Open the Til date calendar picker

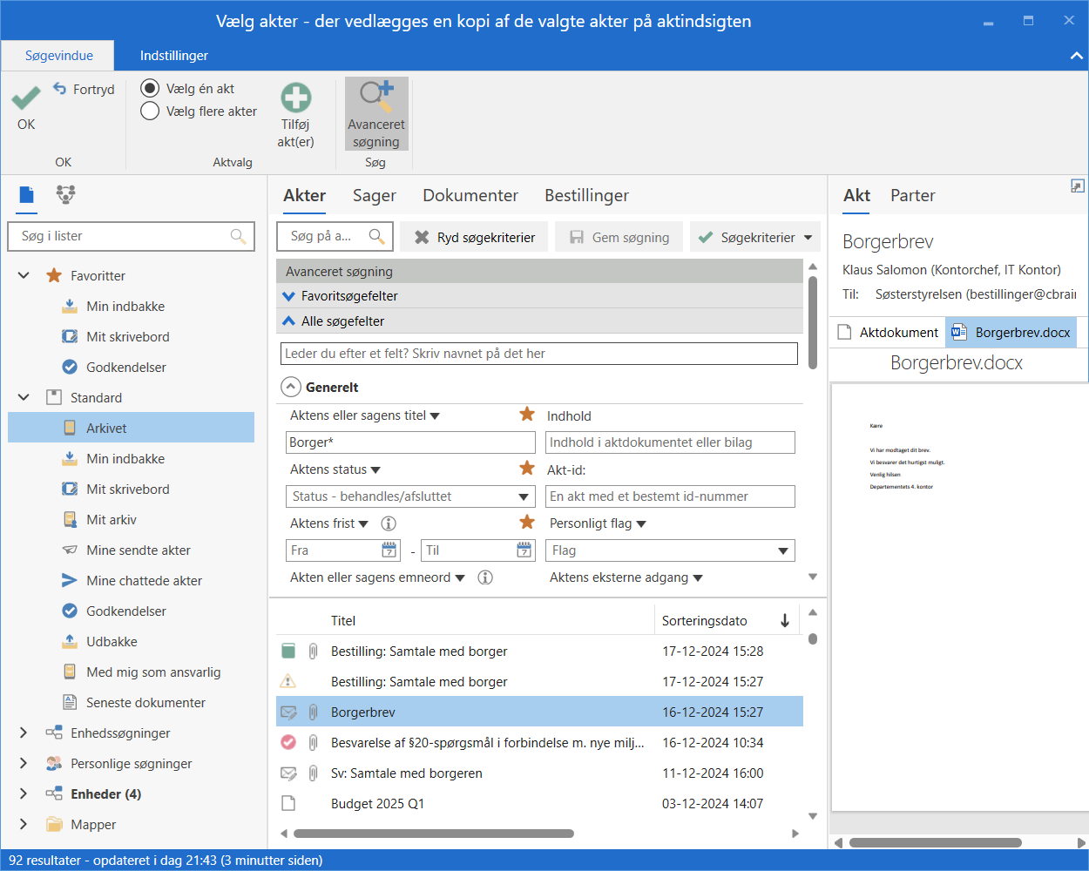pyautogui.click(x=524, y=550)
